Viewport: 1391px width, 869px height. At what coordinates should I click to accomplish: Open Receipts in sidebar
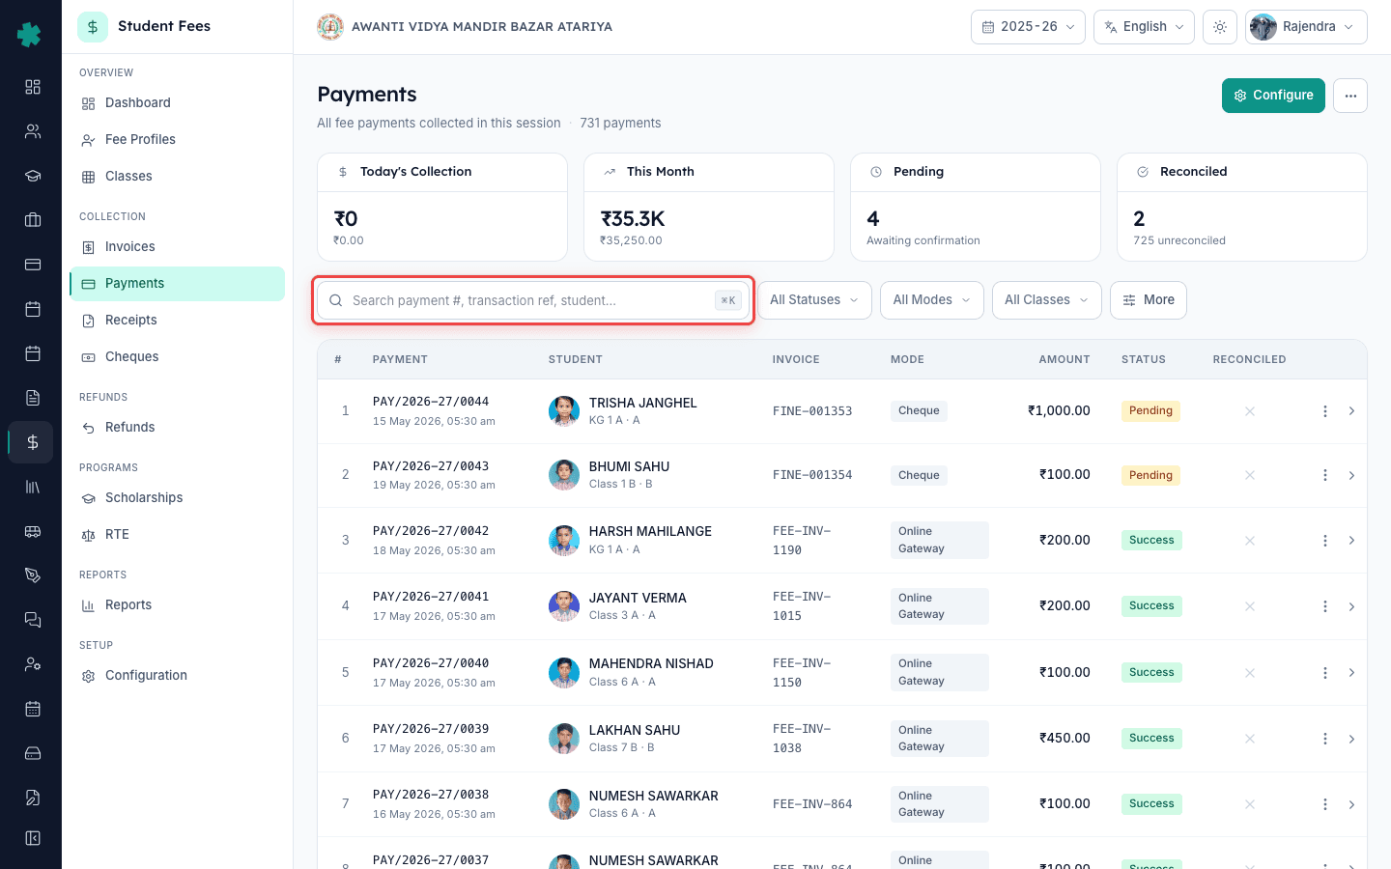pyautogui.click(x=177, y=321)
